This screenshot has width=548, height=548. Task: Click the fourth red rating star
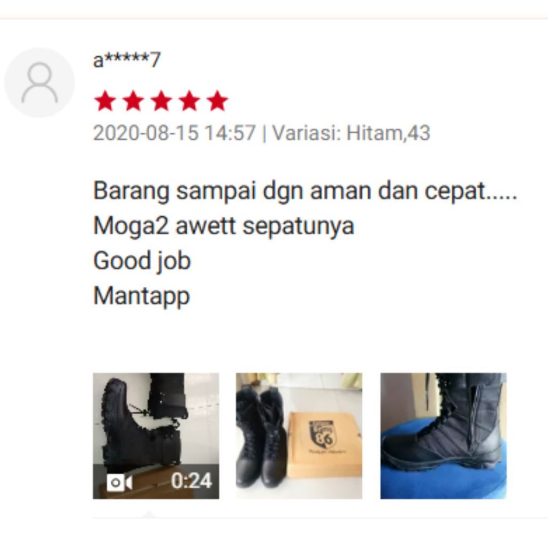pos(189,101)
